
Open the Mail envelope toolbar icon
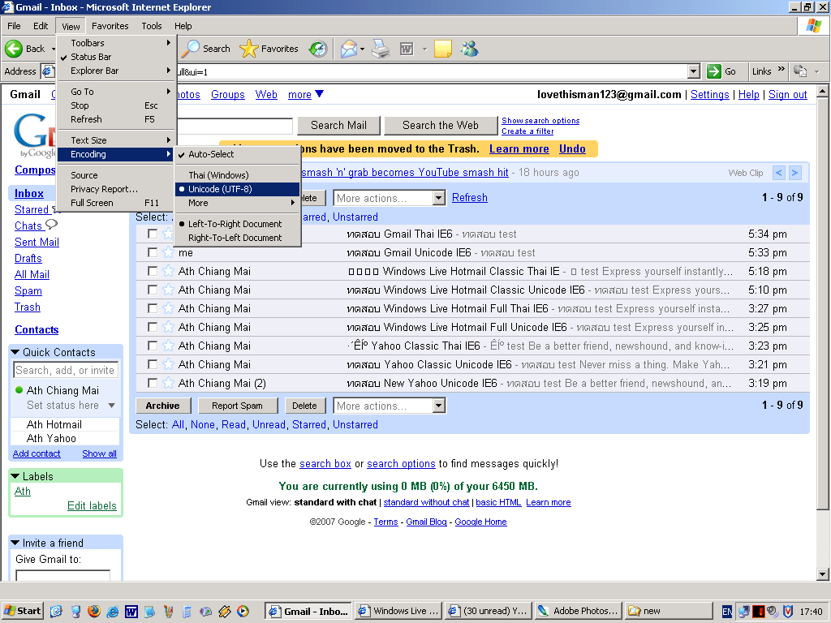[349, 49]
